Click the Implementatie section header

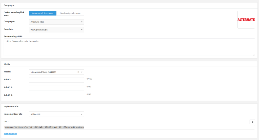coord(11,106)
